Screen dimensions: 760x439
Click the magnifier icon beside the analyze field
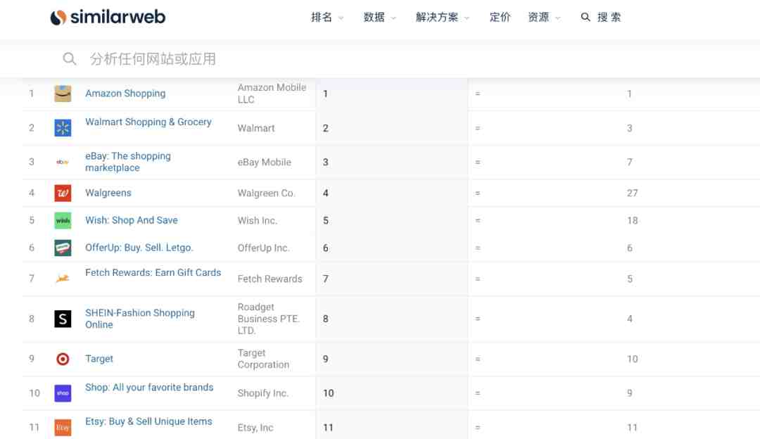[x=69, y=58]
